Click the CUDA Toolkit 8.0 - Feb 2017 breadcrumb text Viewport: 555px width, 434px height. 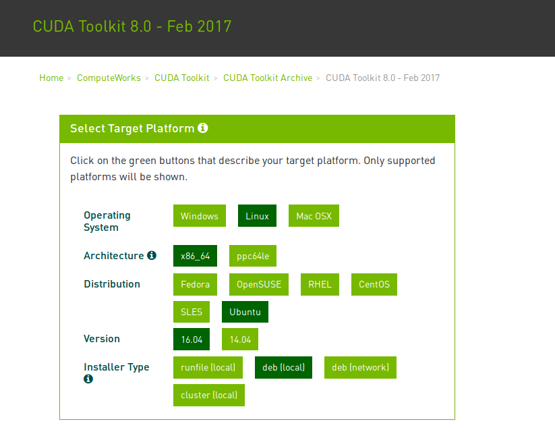[382, 78]
